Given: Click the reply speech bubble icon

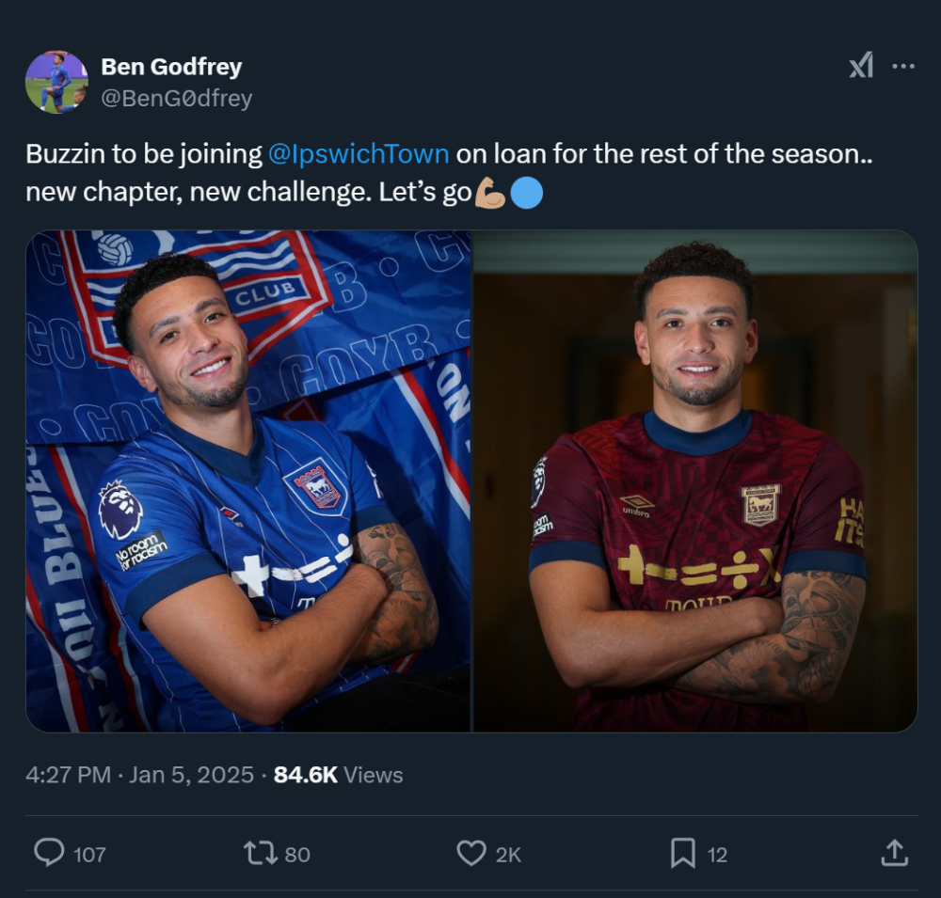Looking at the screenshot, I should pos(49,853).
